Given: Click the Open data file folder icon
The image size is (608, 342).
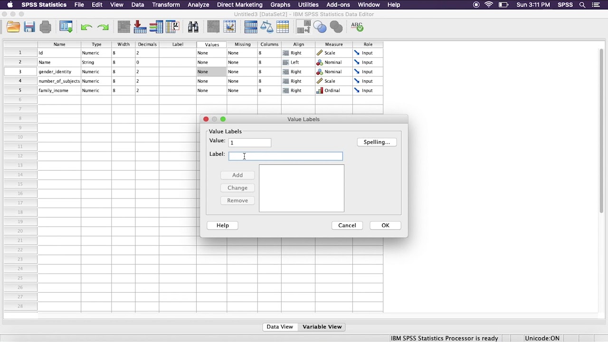Looking at the screenshot, I should (13, 27).
